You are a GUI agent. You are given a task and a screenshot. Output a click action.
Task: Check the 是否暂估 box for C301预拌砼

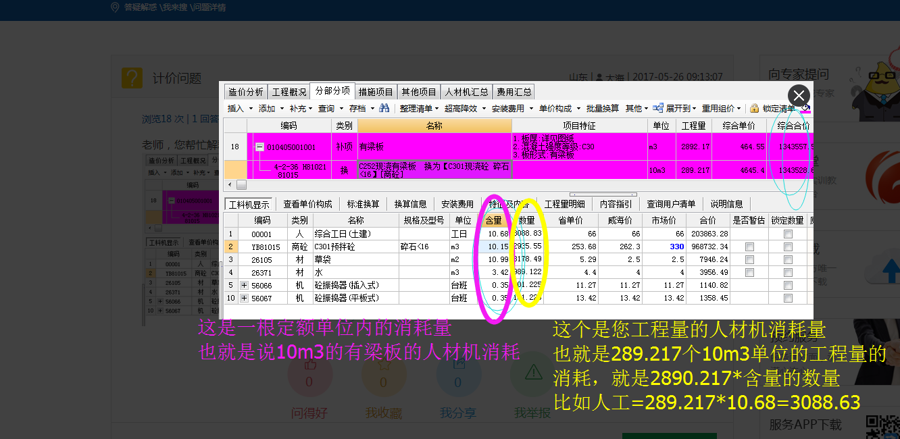pyautogui.click(x=749, y=247)
